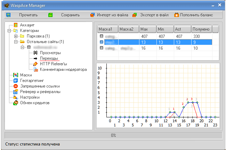Click the chart point at hour 13
The height and width of the screenshot is (150, 226).
coord(170,112)
